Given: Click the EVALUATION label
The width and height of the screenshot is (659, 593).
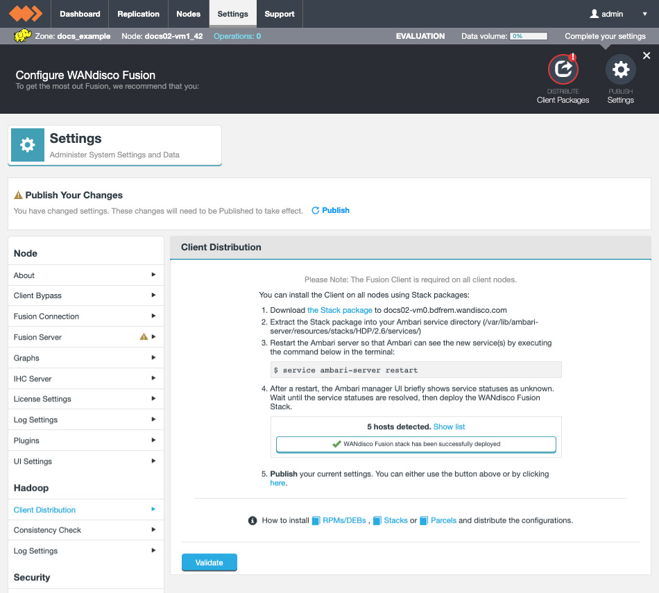Looking at the screenshot, I should [x=420, y=36].
